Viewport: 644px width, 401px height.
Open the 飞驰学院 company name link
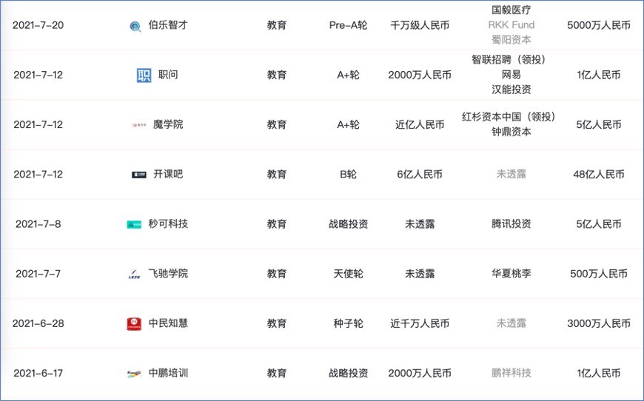168,273
